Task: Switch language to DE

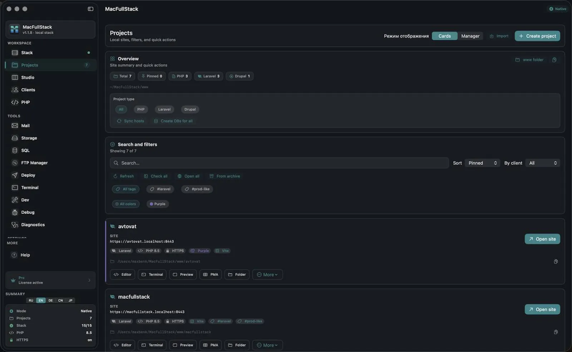Action: pyautogui.click(x=51, y=301)
